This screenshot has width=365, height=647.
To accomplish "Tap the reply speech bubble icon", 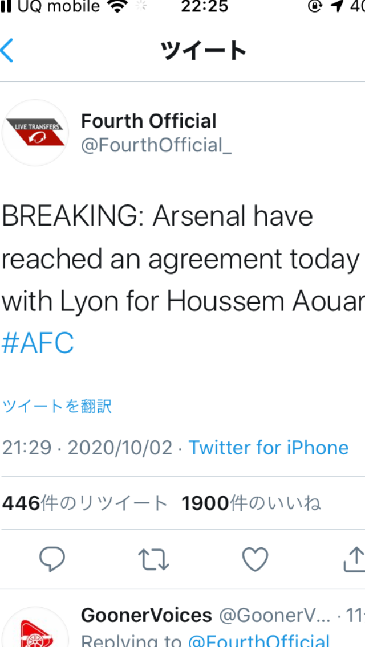I will coord(52,559).
